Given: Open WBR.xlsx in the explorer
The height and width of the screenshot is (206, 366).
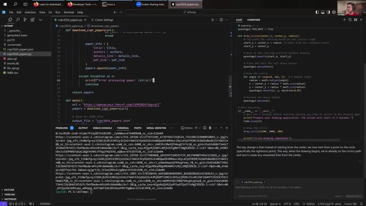Looking at the screenshot, I should pyautogui.click(x=26, y=72).
